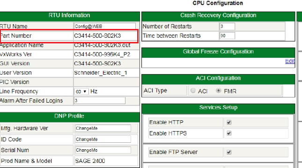This screenshot has height=168, width=302.
Task: Click the PIC Version label
Action: [15, 82]
